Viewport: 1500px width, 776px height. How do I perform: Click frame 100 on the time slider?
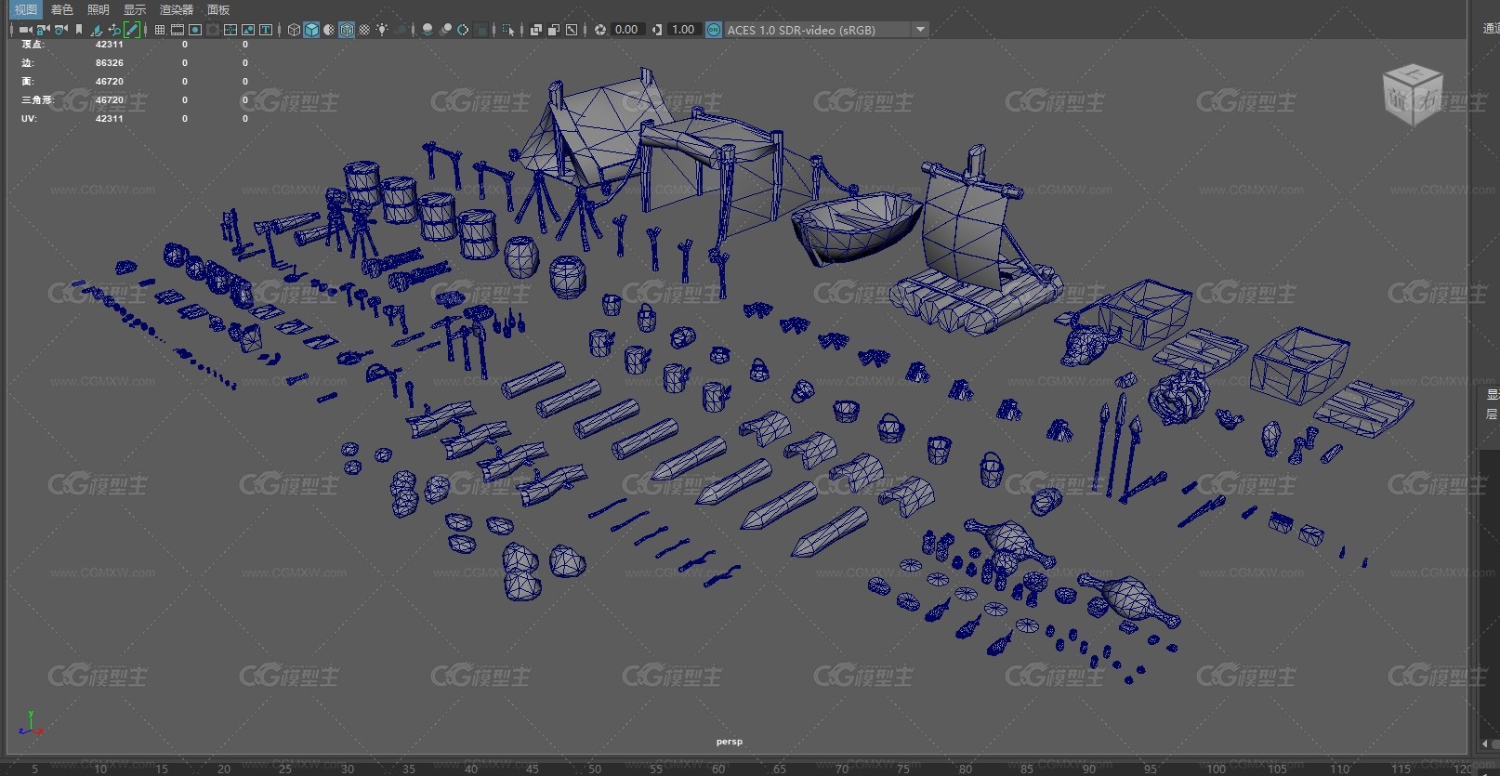pyautogui.click(x=1216, y=769)
